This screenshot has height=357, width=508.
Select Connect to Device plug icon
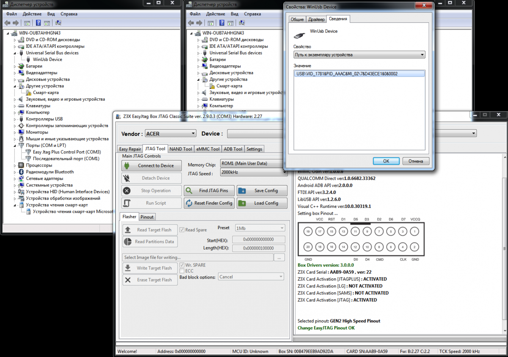(151, 165)
